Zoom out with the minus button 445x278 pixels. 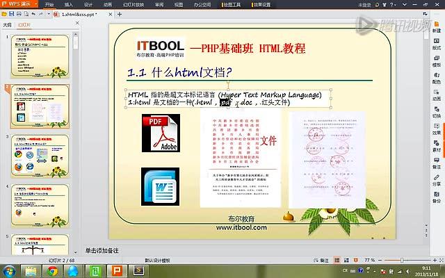click(380, 260)
